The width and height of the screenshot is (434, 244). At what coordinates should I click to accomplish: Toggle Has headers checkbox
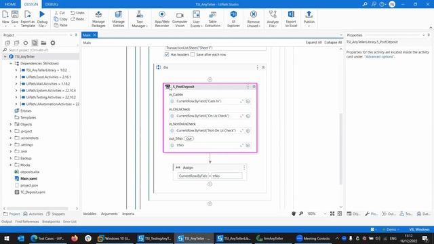[x=167, y=54]
